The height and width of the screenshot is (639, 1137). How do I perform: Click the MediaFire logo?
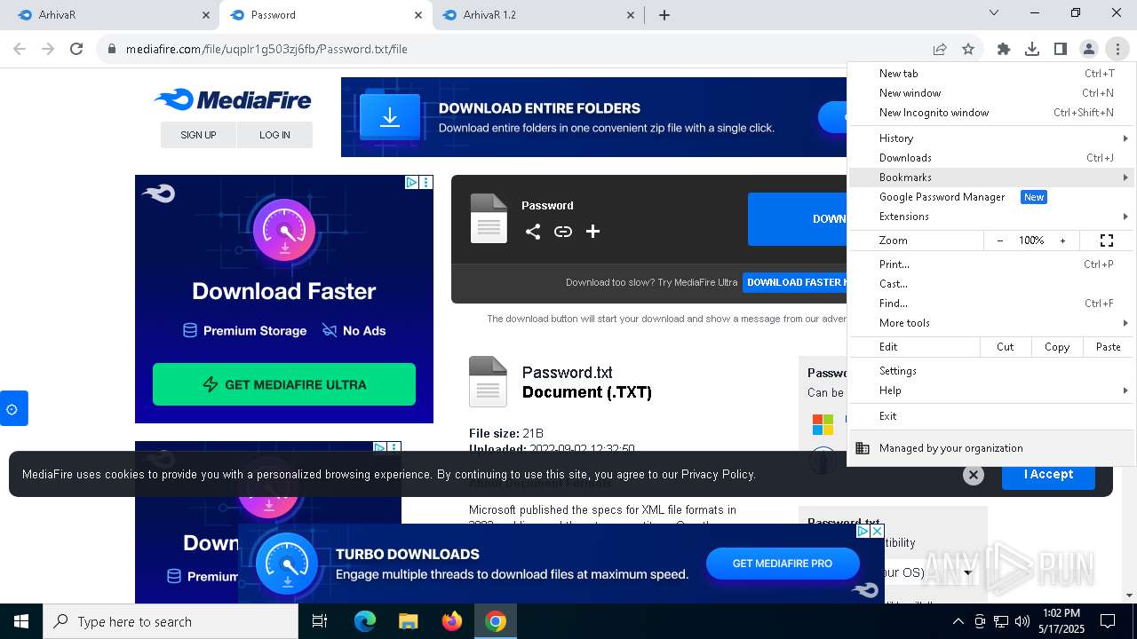(x=233, y=99)
